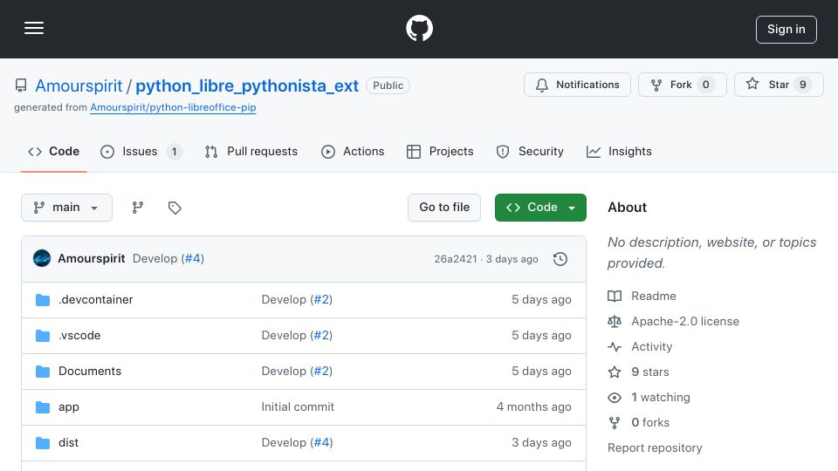Open the hamburger navigation menu
The height and width of the screenshot is (471, 838).
click(x=34, y=28)
